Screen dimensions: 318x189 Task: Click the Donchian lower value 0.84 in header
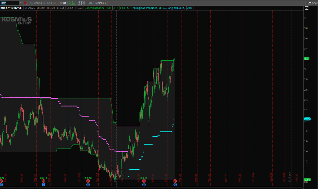(122, 8)
